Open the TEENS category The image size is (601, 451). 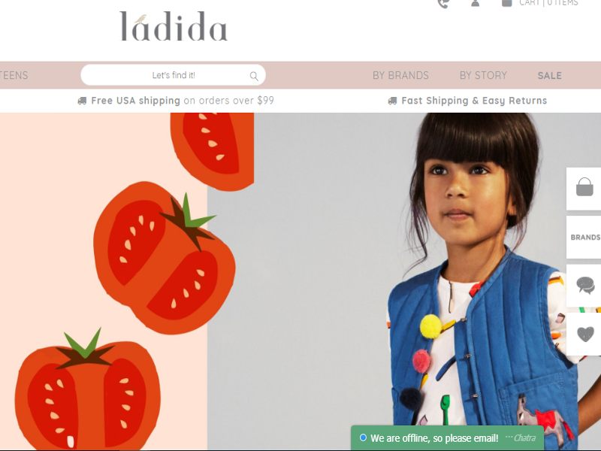pos(14,76)
